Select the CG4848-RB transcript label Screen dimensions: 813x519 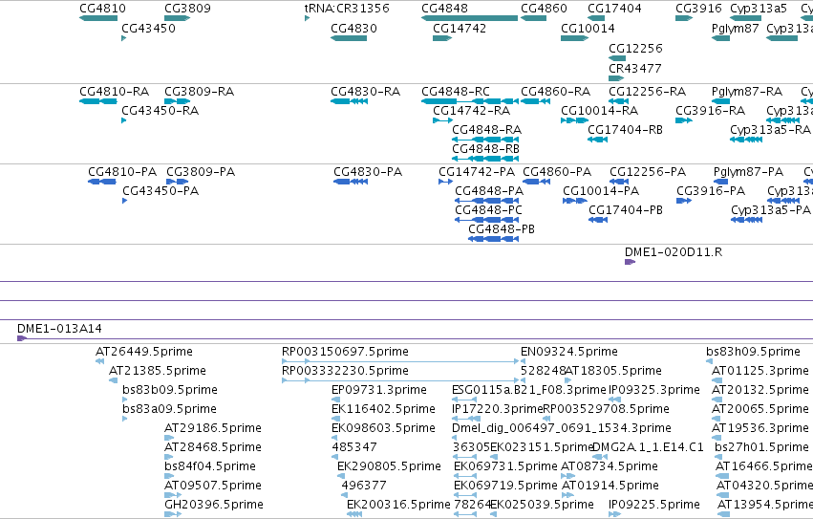point(486,149)
